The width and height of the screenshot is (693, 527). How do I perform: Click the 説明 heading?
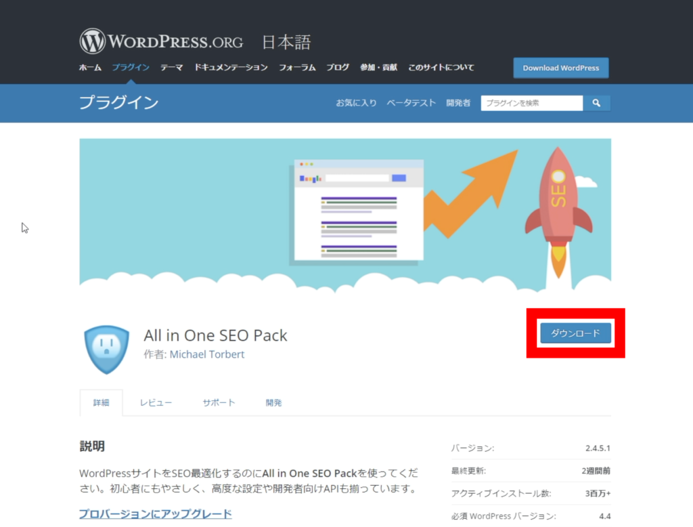(92, 446)
